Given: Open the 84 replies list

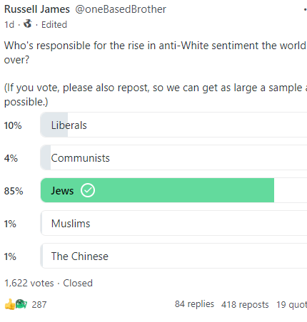Looking at the screenshot, I should [x=194, y=304].
